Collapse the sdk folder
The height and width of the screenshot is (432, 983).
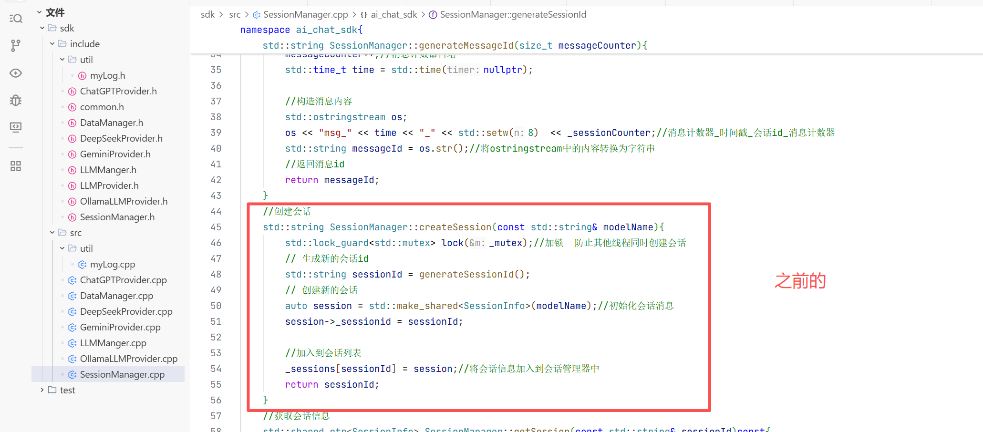pyautogui.click(x=42, y=28)
